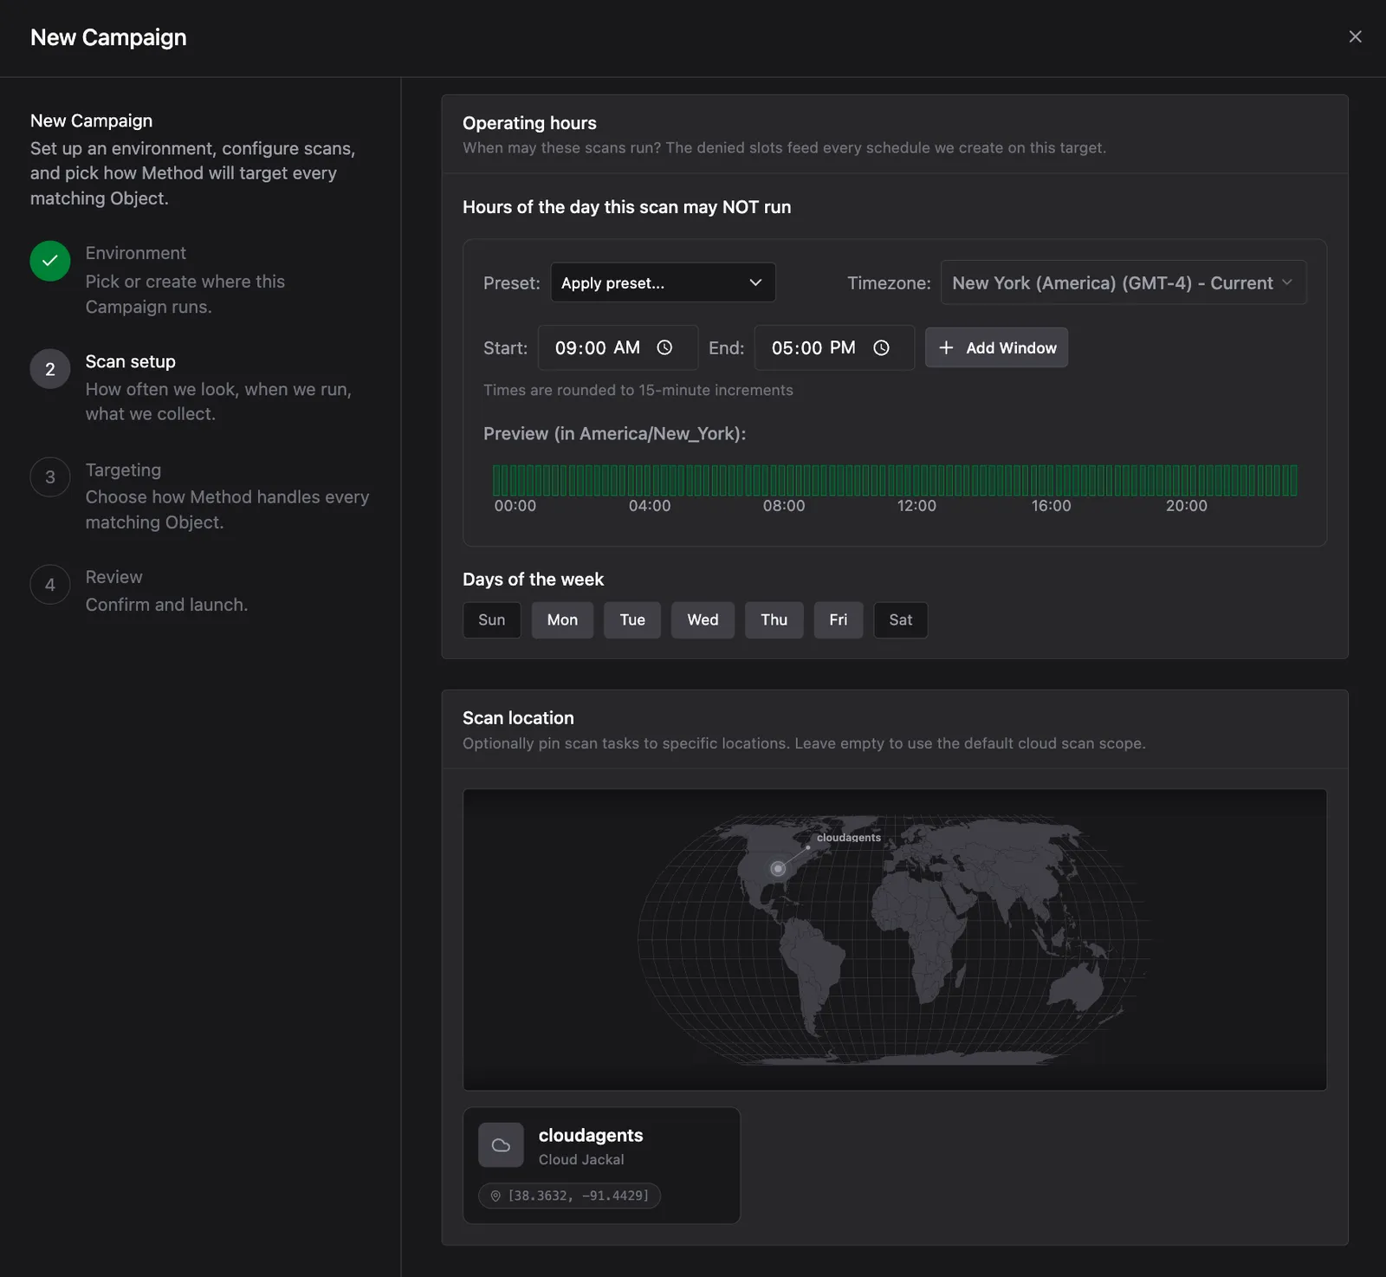Close the New Campaign dialog
The height and width of the screenshot is (1277, 1386).
(x=1355, y=36)
